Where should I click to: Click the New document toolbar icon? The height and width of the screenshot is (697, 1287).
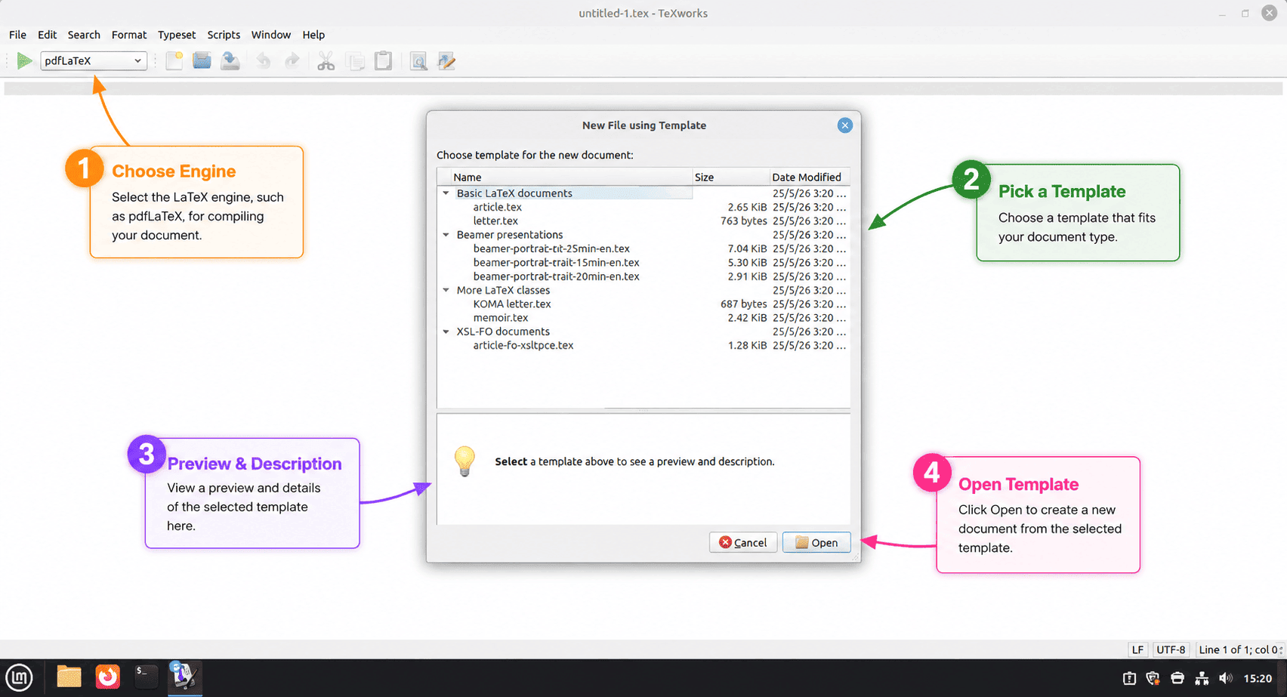pos(174,60)
